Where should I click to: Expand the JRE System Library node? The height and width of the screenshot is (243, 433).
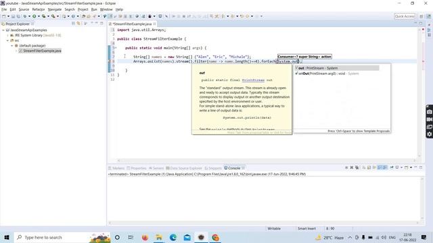7,35
